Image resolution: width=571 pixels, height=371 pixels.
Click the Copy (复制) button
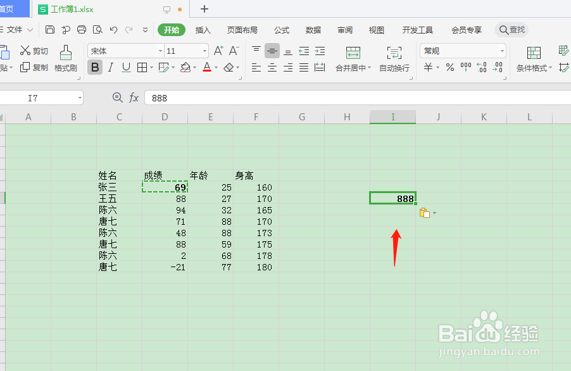(x=34, y=67)
